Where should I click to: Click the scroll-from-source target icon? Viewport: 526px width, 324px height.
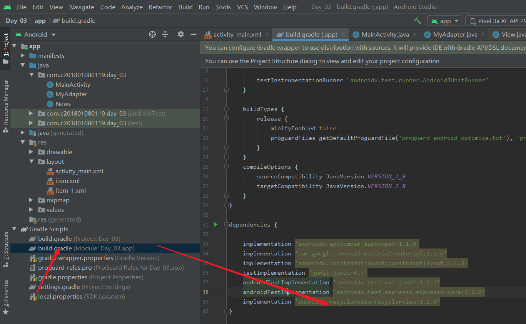click(x=152, y=34)
